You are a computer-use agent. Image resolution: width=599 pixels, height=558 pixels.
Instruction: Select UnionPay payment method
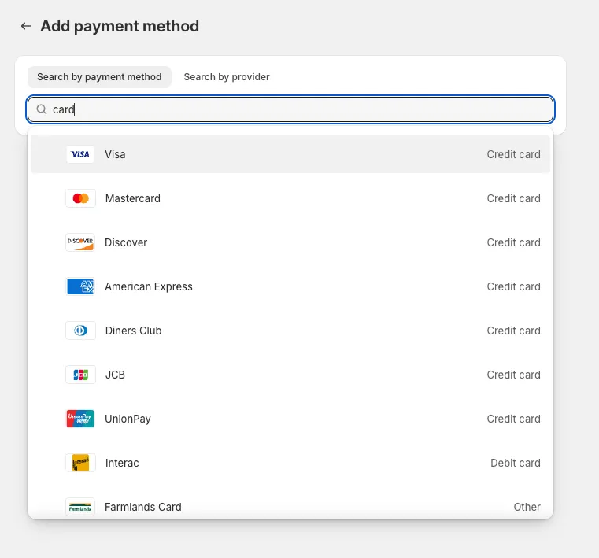point(290,419)
